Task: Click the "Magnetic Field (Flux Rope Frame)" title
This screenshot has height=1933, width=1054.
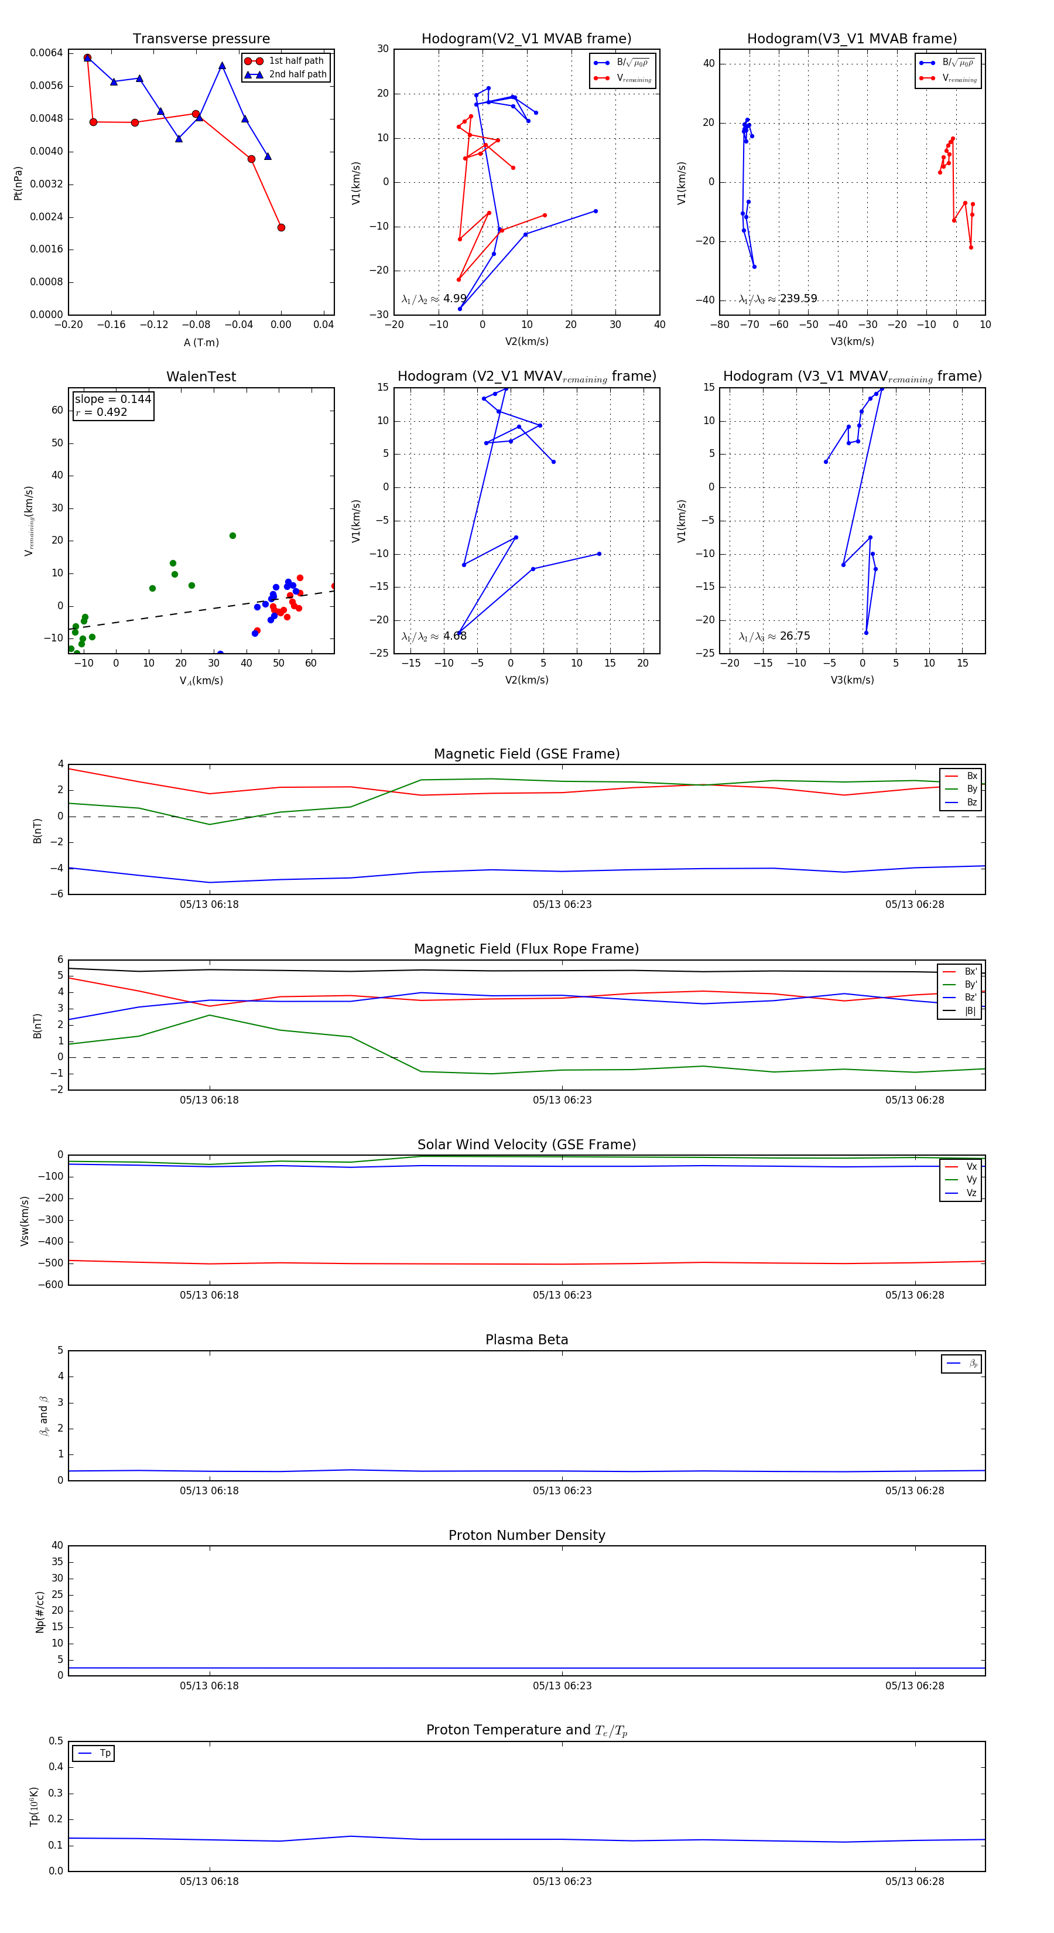Action: point(526,950)
